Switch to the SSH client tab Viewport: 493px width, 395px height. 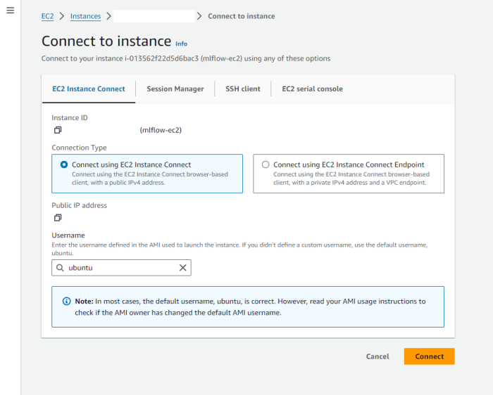click(243, 89)
